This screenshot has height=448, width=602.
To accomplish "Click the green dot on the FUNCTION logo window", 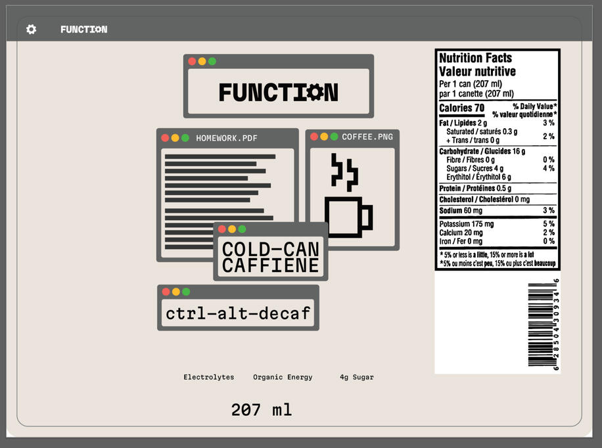I will coord(211,60).
